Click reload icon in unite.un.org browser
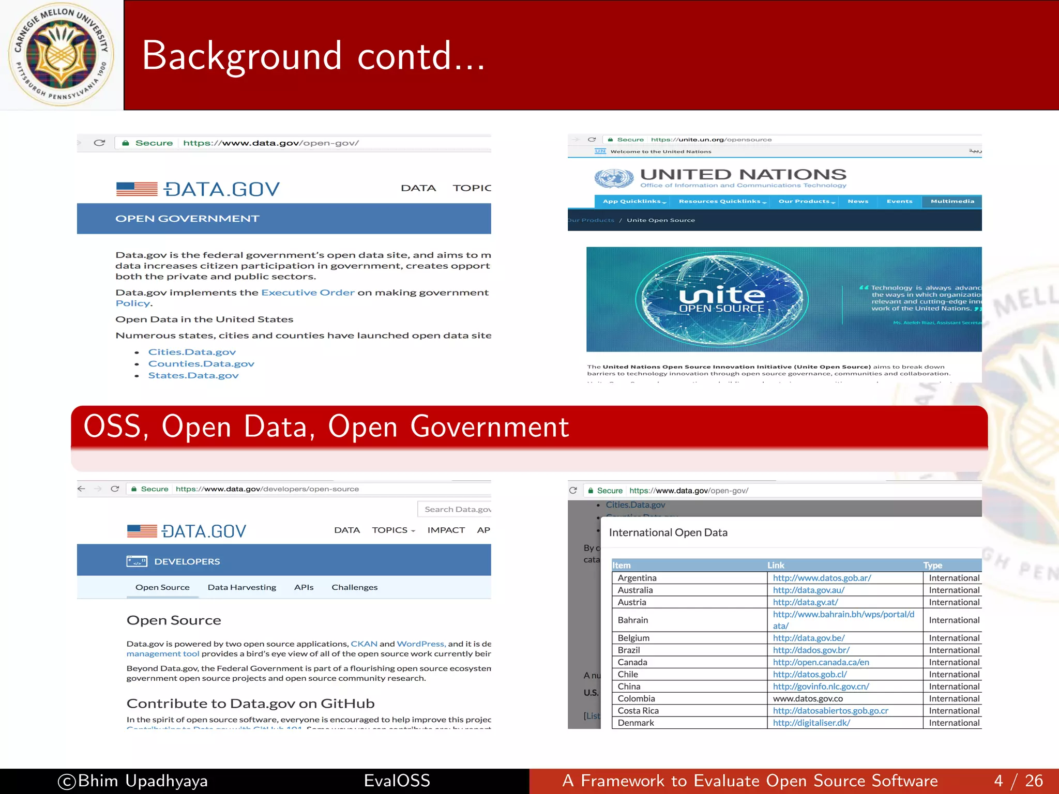Screen dimensions: 1059x794 click(x=592, y=140)
